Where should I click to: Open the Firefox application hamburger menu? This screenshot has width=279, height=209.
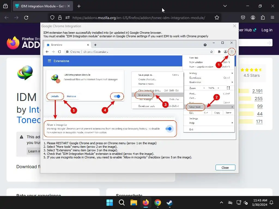(272, 18)
